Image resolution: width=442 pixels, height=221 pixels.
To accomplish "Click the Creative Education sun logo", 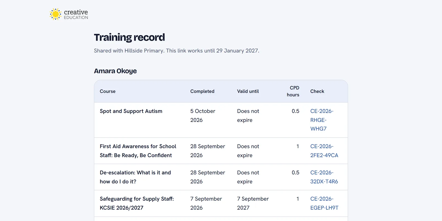I will (69, 14).
